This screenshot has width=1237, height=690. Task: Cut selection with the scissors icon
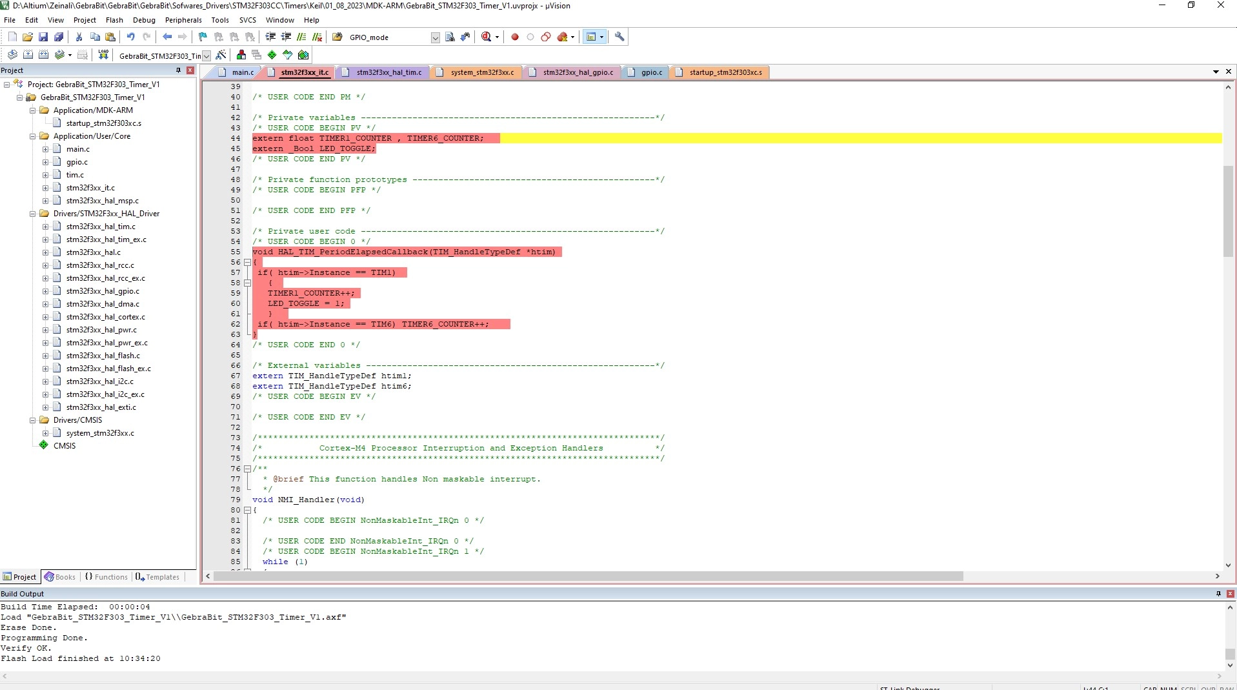click(x=79, y=37)
